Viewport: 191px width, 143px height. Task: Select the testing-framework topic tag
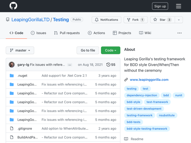pos(140,115)
